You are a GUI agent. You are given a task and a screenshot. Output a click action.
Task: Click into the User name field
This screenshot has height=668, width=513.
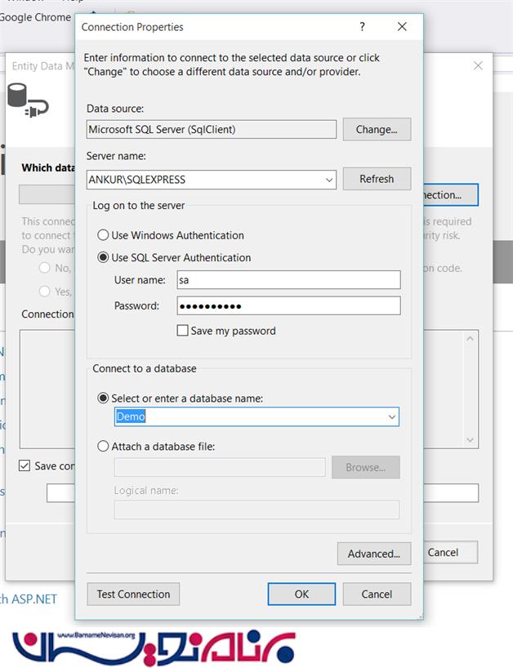(288, 280)
